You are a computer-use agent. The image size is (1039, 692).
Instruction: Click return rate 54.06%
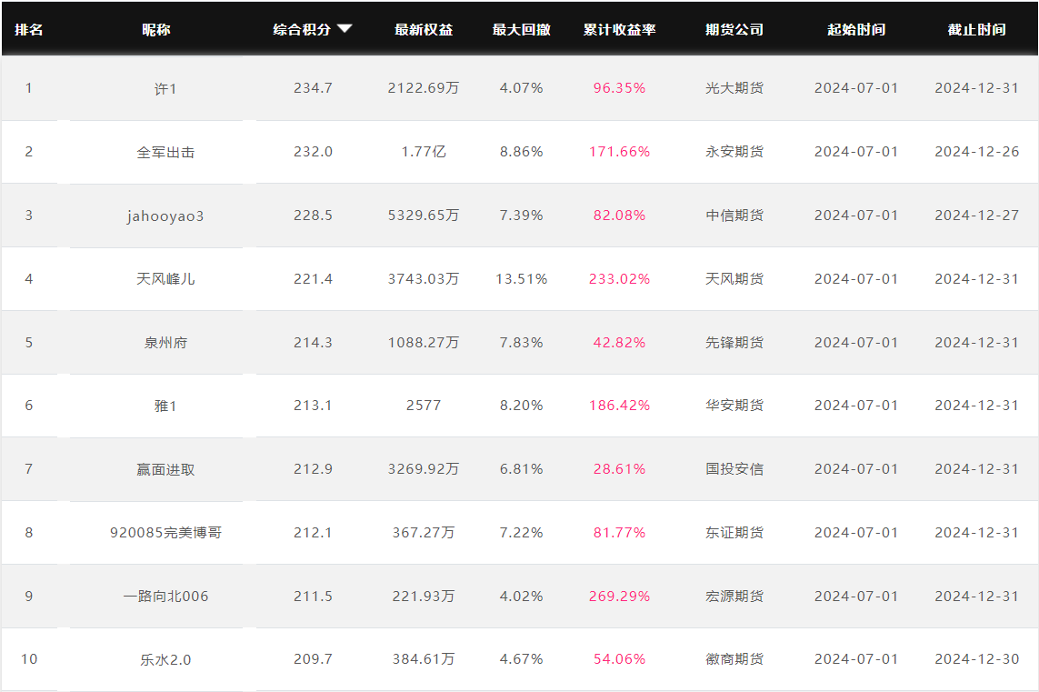click(x=620, y=659)
